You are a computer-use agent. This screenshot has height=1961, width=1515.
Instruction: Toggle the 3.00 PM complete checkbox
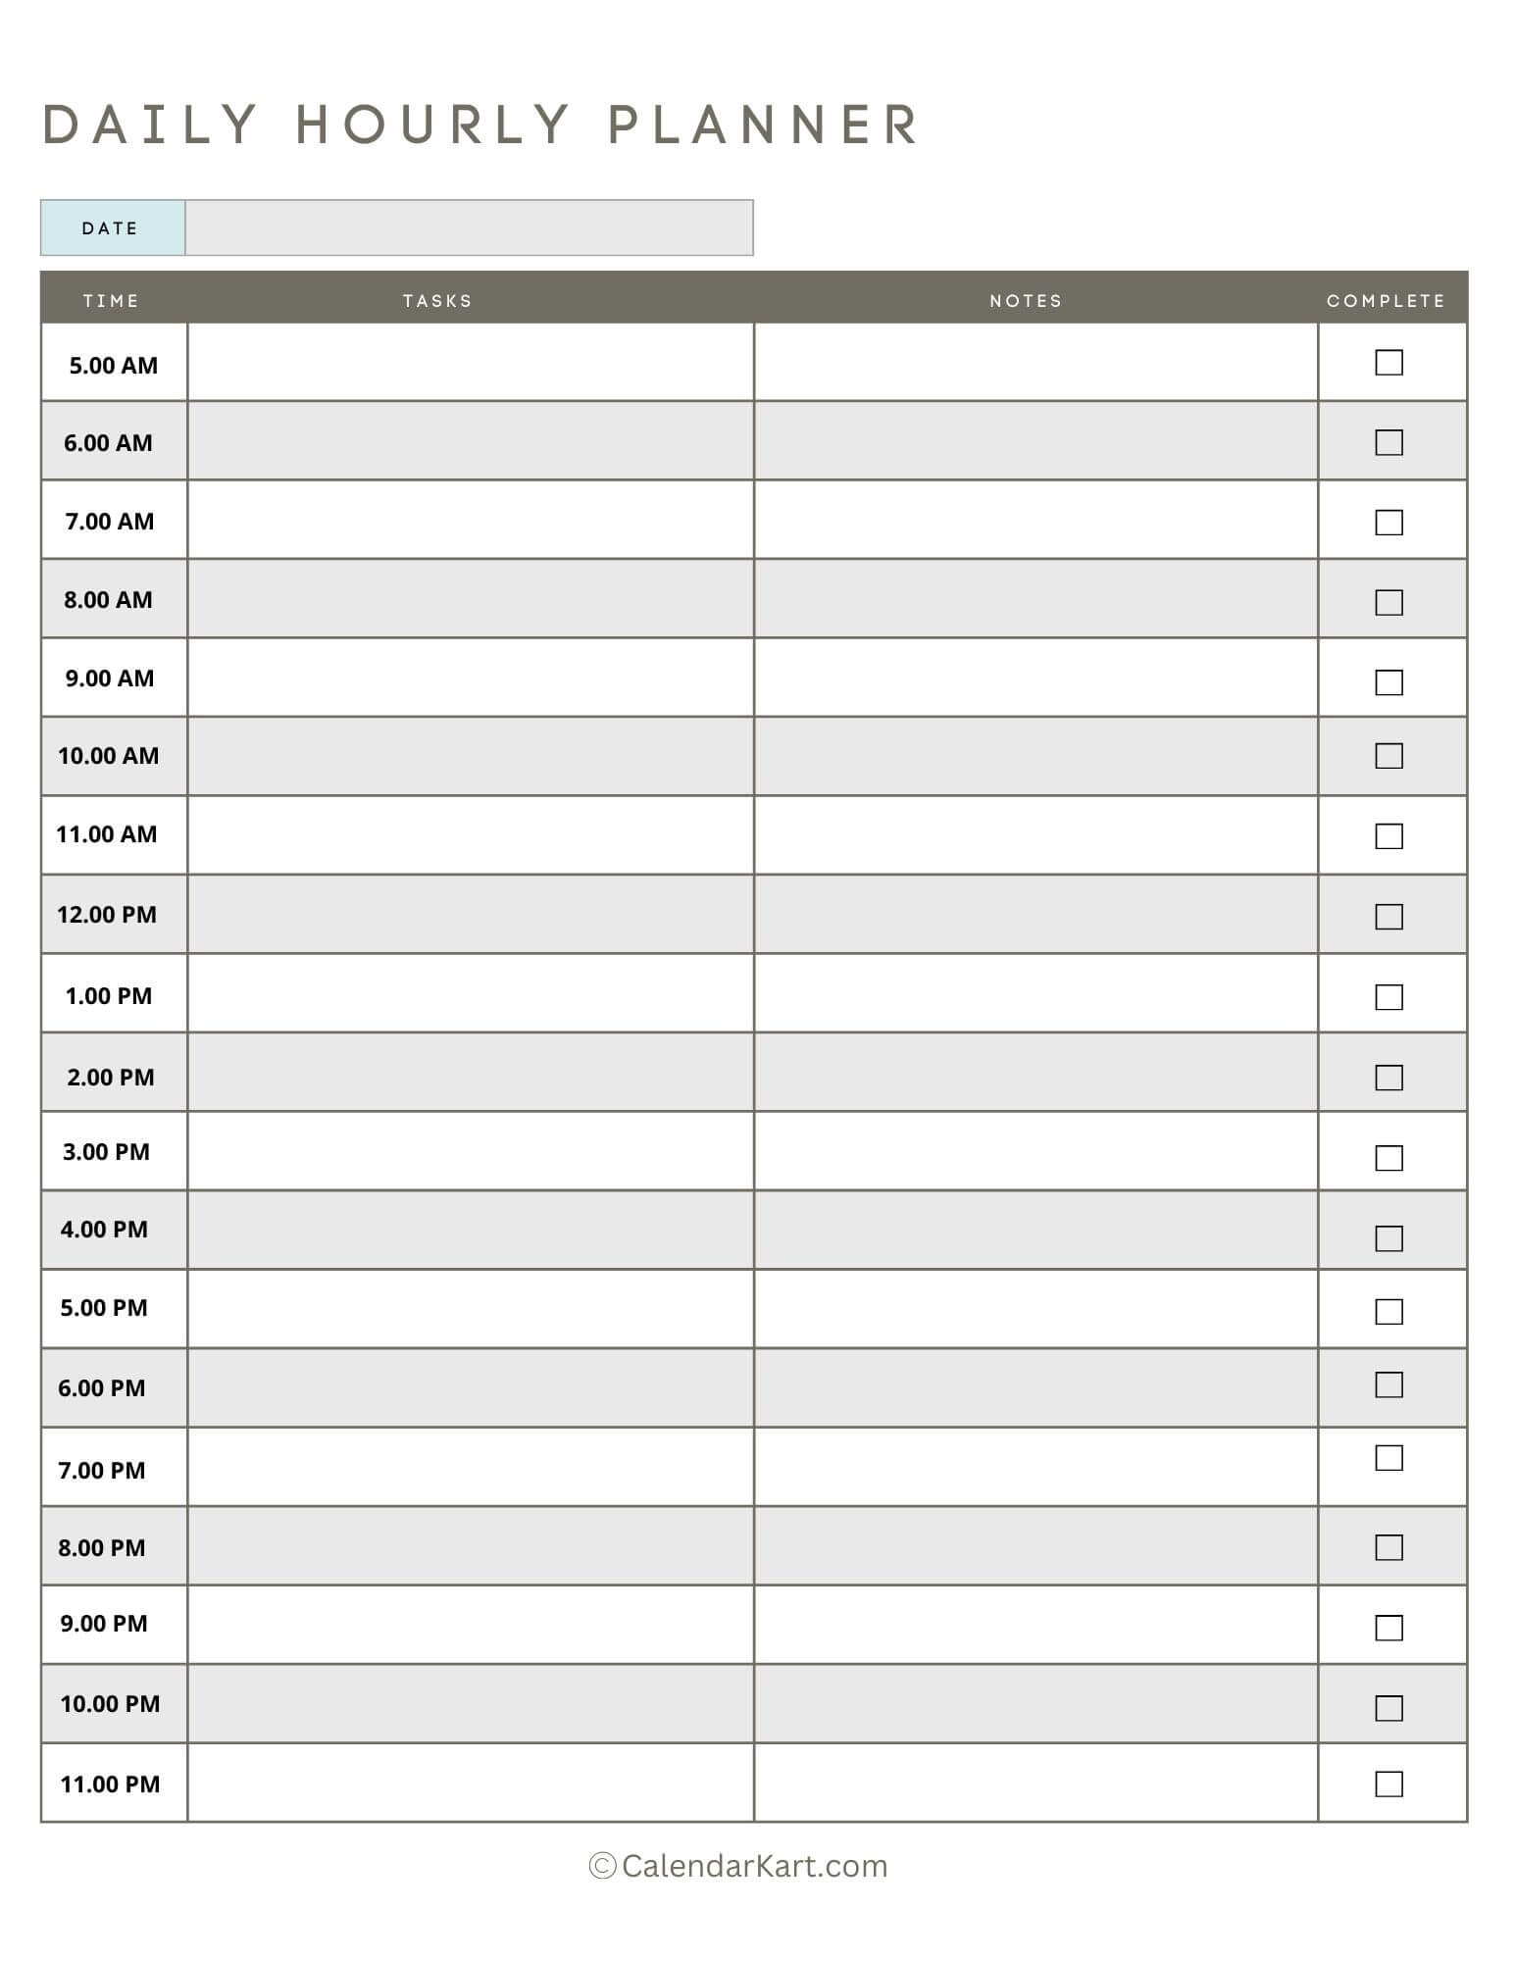pos(1389,1158)
